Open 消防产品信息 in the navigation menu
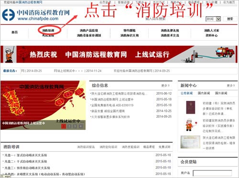The height and width of the screenshot is (178, 239). pos(89,30)
